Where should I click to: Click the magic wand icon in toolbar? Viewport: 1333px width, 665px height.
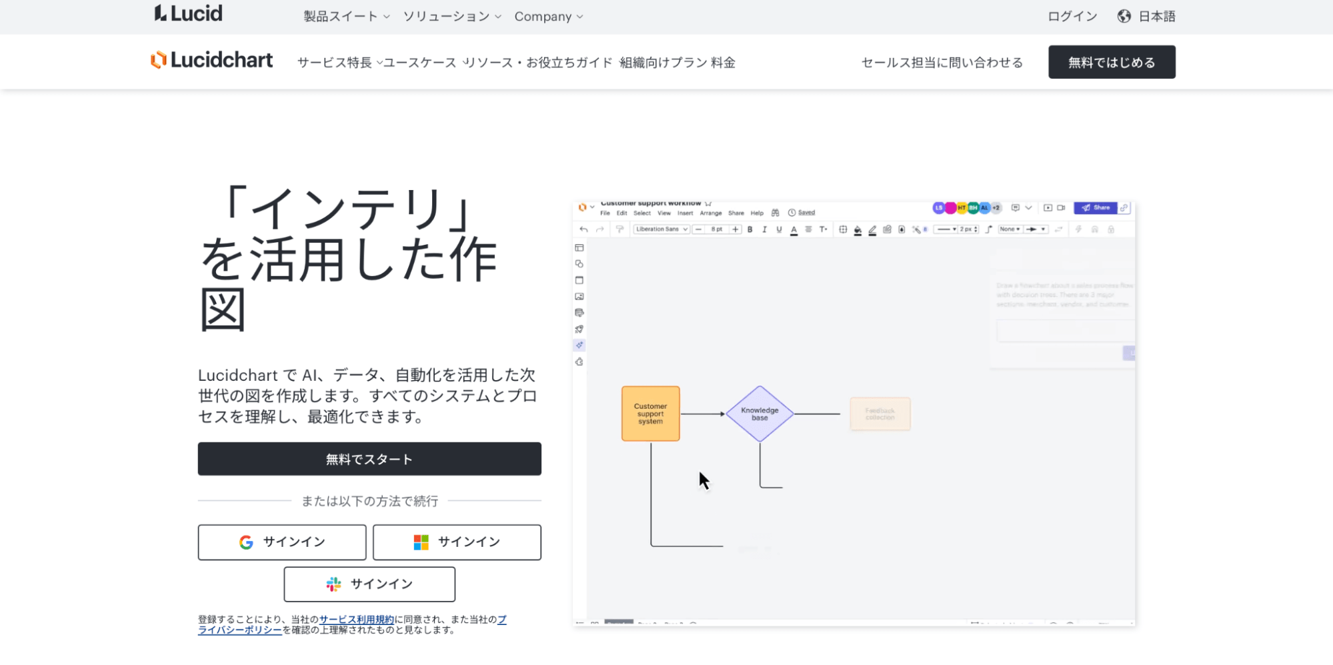pyautogui.click(x=917, y=229)
